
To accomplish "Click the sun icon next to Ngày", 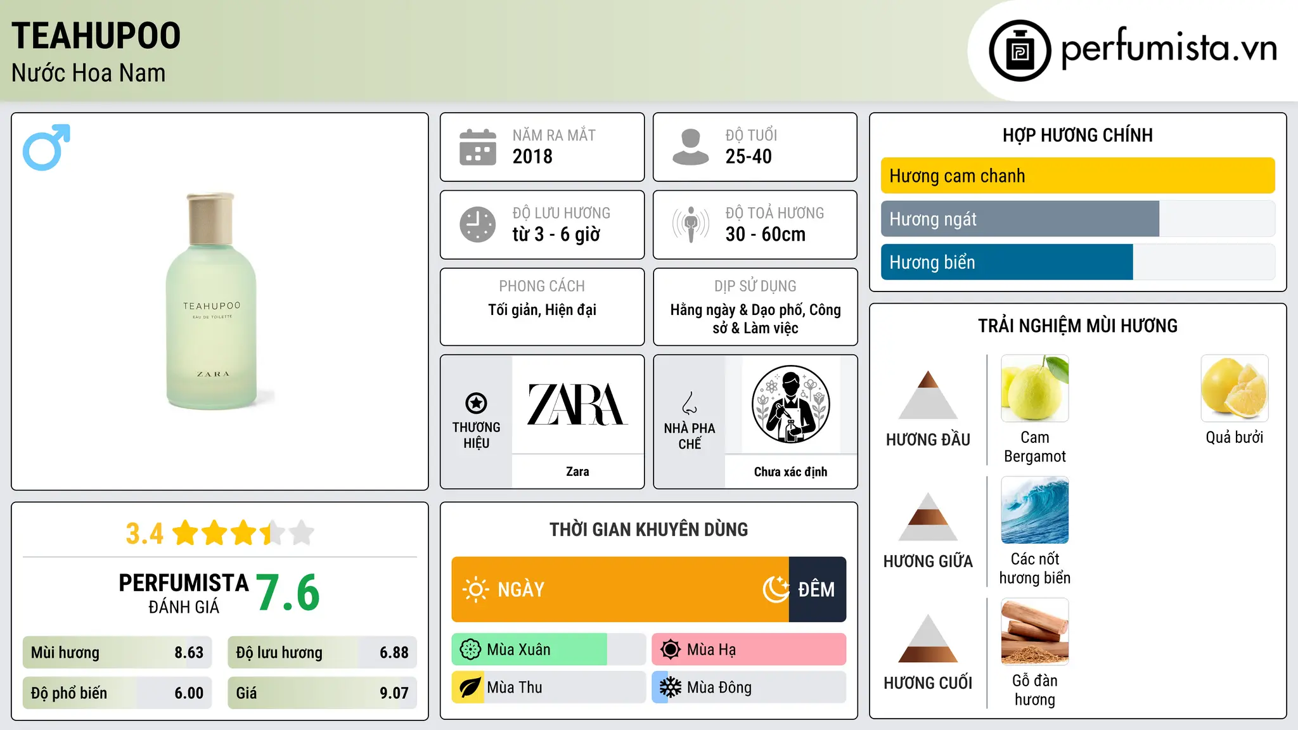I will click(475, 589).
